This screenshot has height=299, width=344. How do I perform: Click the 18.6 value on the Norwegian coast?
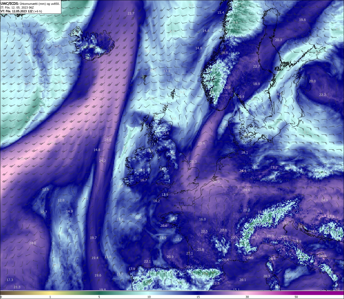pyautogui.click(x=224, y=53)
